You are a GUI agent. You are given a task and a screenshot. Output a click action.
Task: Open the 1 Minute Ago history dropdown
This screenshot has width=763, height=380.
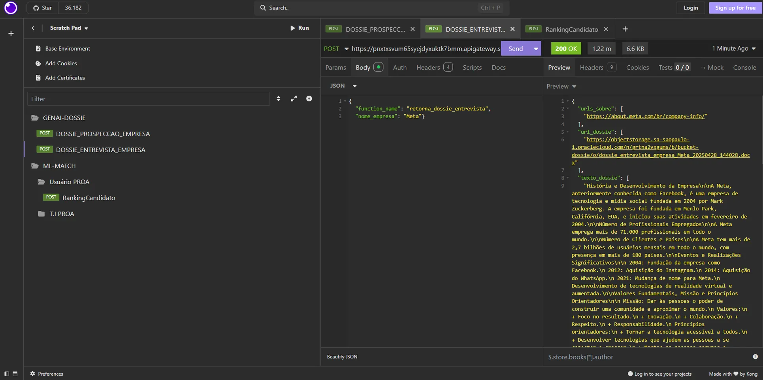pos(734,48)
